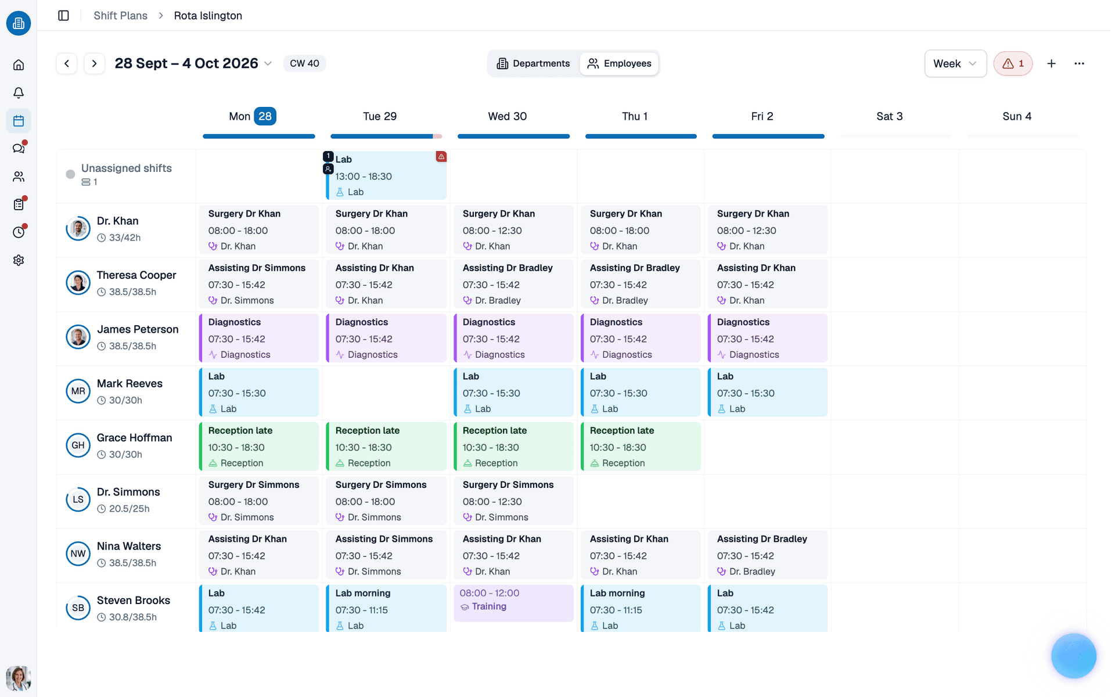Open Theresa Cooper's profile picture
Viewport: 1115px width, 697px height.
tap(78, 283)
